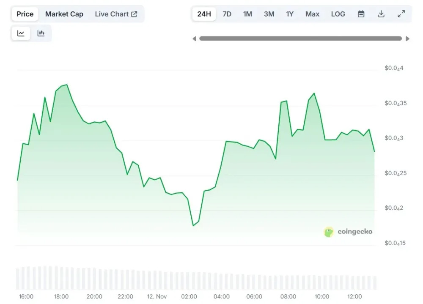
Task: Select the line chart view icon
Action: pos(21,33)
